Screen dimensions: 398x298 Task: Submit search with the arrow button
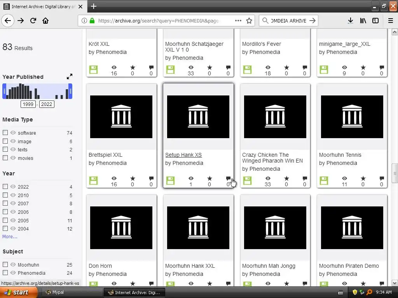313,21
